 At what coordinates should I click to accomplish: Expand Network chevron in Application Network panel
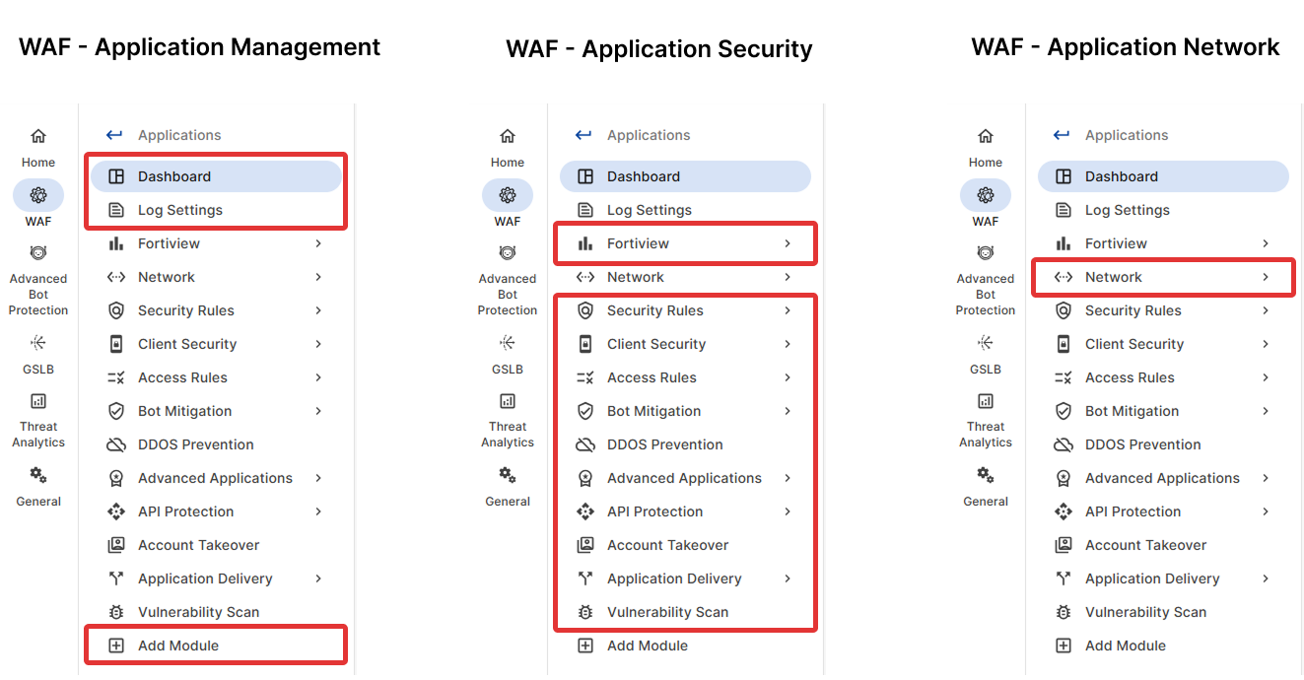(x=1266, y=277)
